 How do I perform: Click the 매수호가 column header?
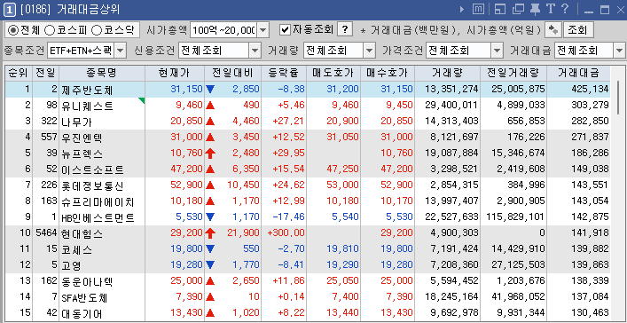point(388,73)
